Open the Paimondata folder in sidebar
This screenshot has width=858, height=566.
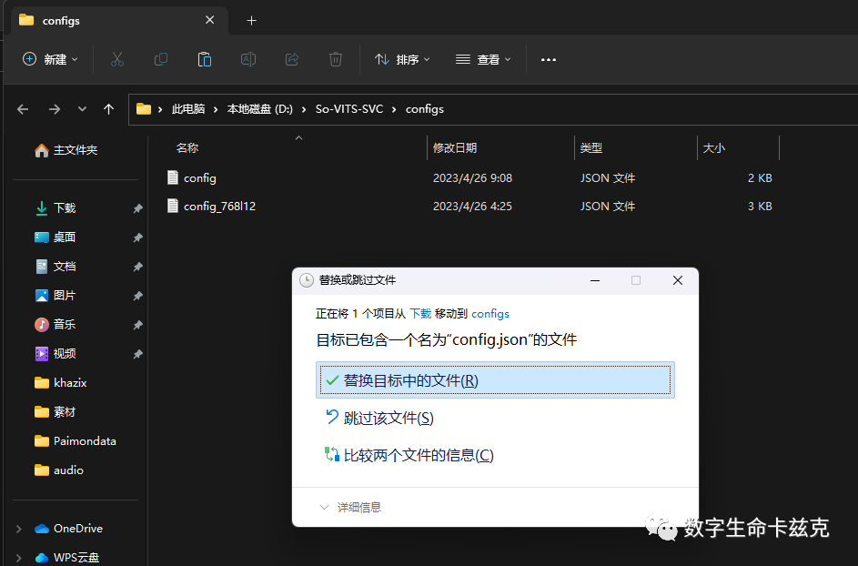coord(85,440)
